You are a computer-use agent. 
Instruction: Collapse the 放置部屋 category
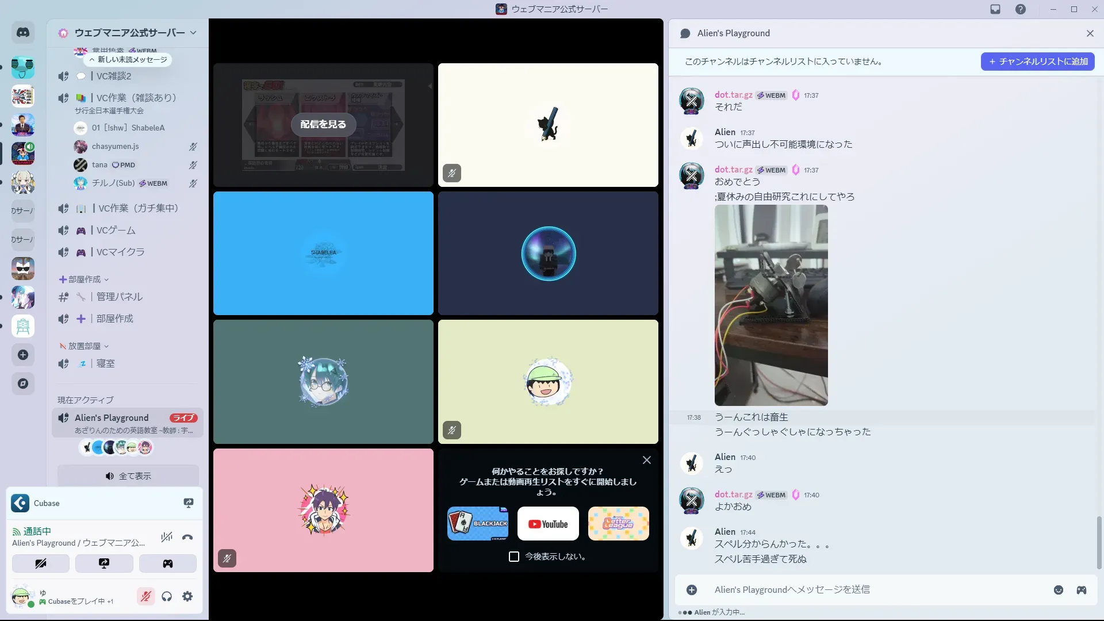[x=85, y=346]
